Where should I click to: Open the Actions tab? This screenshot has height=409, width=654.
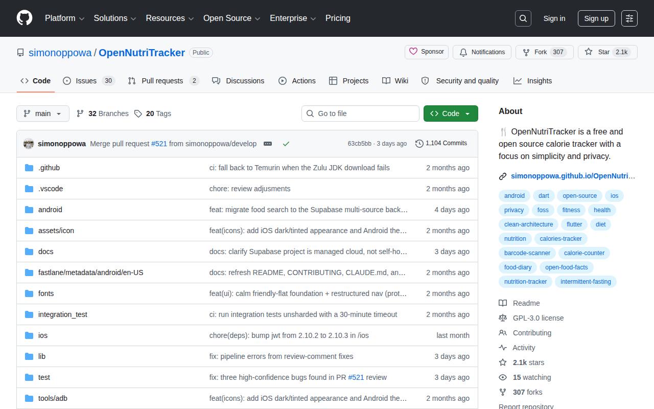click(x=297, y=81)
